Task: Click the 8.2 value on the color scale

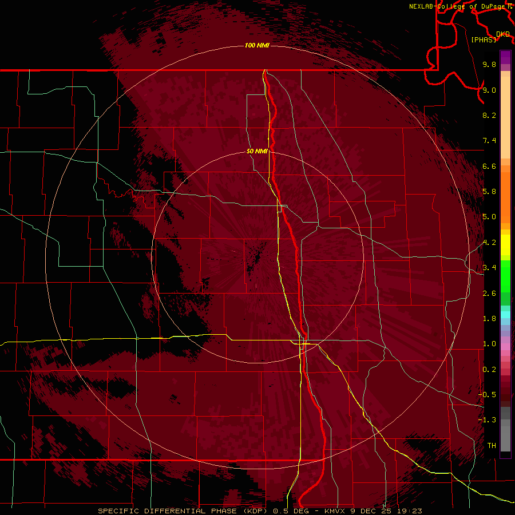Action: tap(489, 115)
